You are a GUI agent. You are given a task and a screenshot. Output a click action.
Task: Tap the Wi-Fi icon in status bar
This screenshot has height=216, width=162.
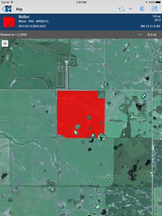[12, 2]
